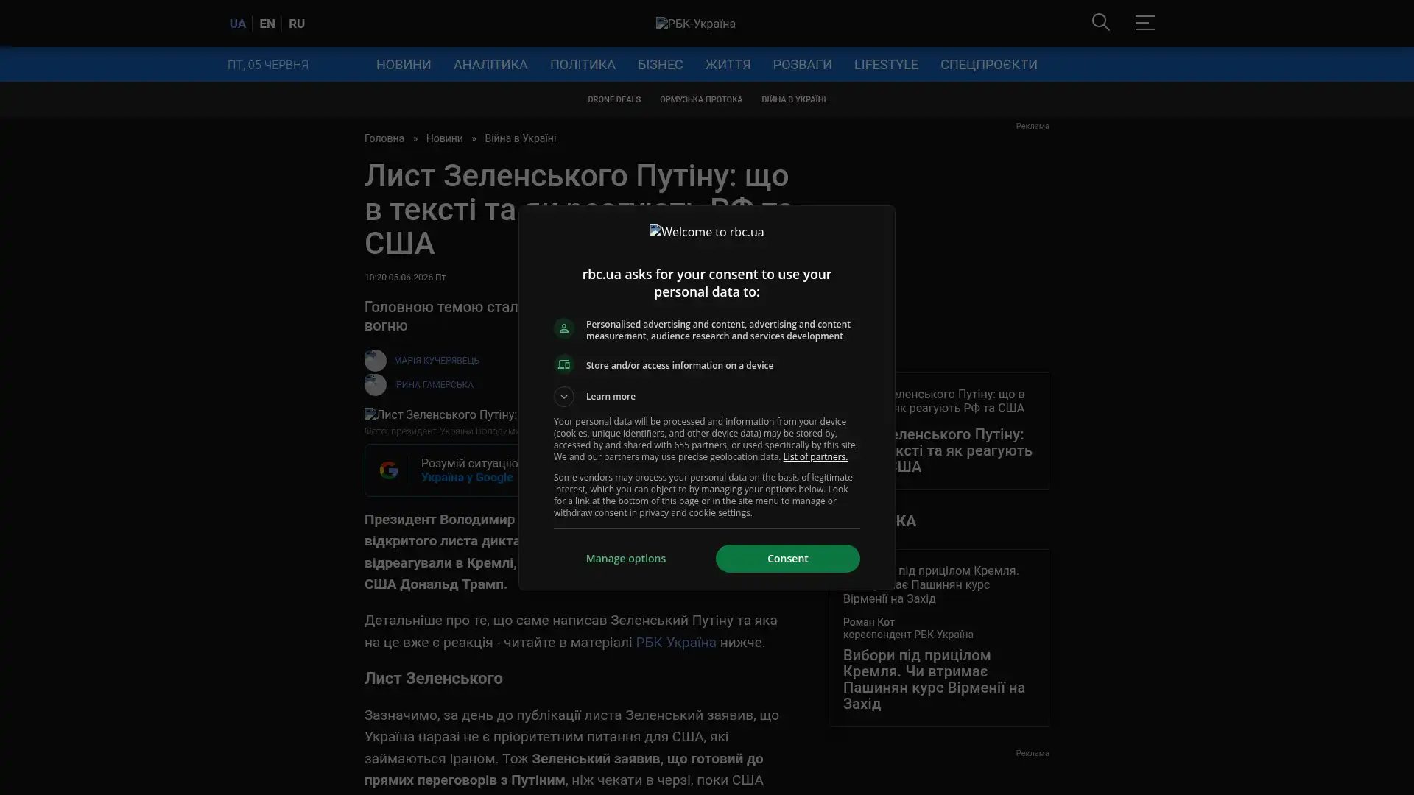Open the РБК-Україна inline article link
1414x795 pixels.
point(675,643)
